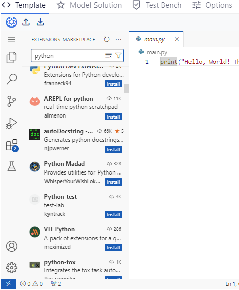The height and width of the screenshot is (290, 239).
Task: Open the hamburger application menu
Action: (11, 39)
